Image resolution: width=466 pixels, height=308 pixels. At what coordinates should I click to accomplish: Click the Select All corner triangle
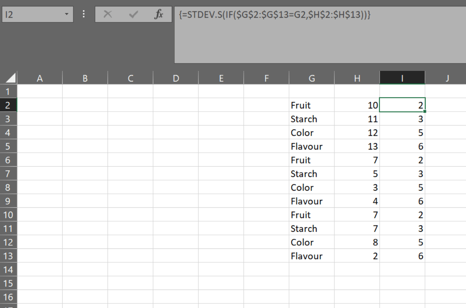tap(11, 78)
